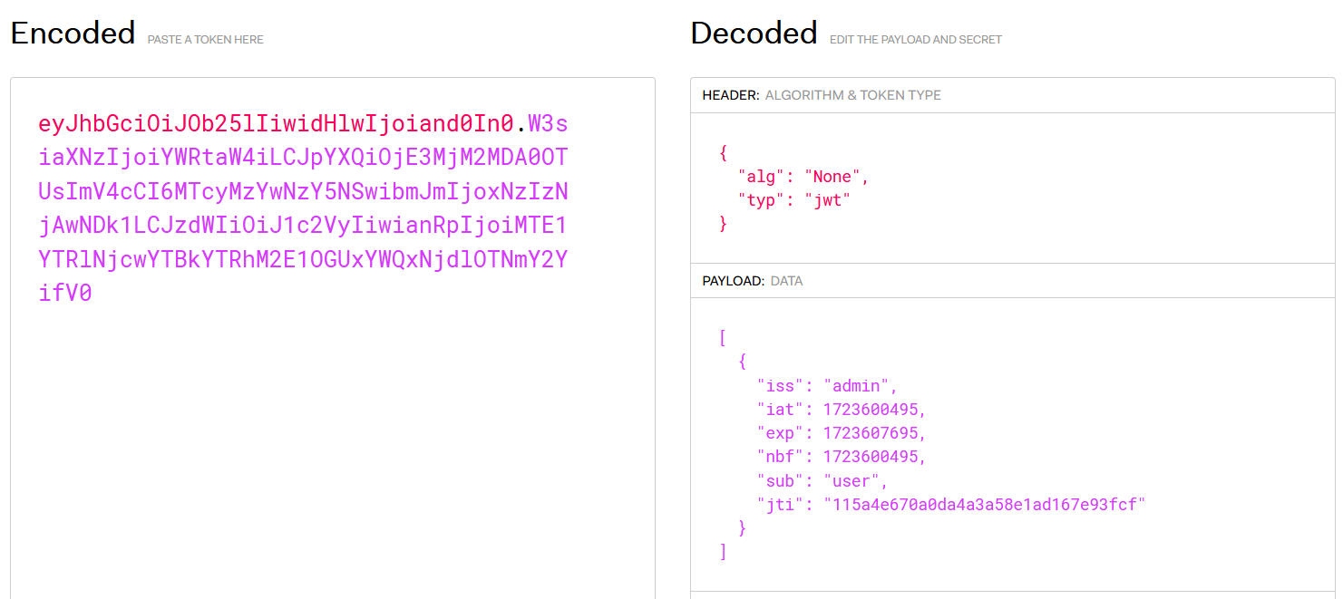
Task: Place cursor on the "alg": "None" line
Action: click(803, 177)
